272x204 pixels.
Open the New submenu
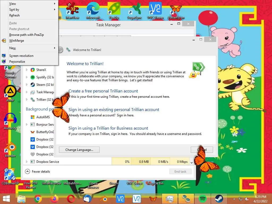(29, 48)
